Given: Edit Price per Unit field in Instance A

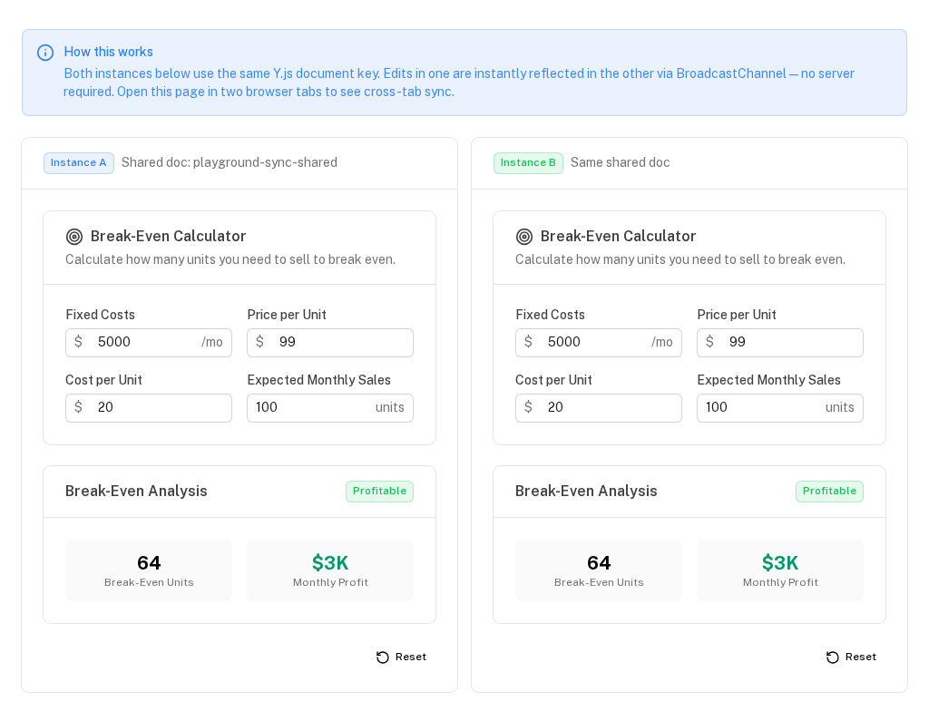Looking at the screenshot, I should 330,343.
